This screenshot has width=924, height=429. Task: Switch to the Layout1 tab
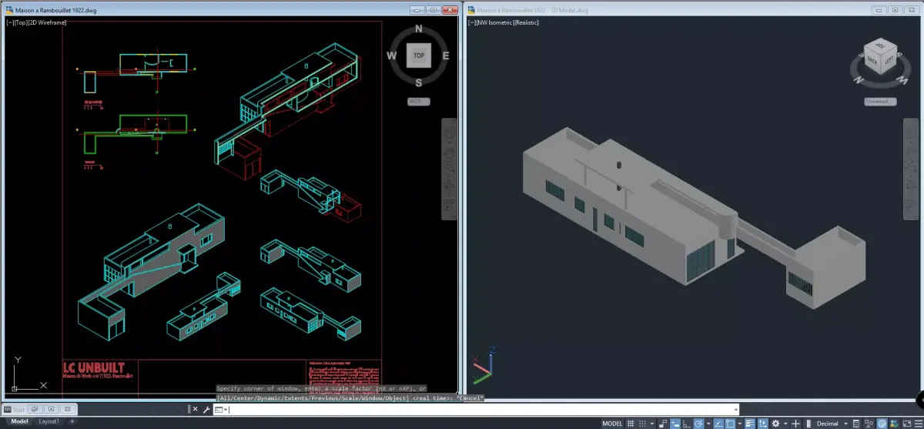(x=49, y=421)
